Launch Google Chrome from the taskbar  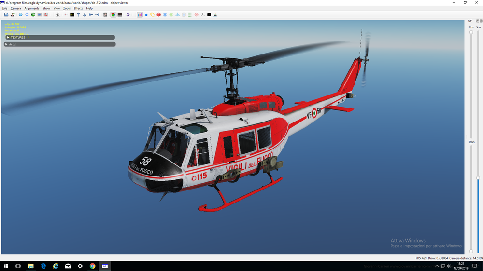coord(92,266)
